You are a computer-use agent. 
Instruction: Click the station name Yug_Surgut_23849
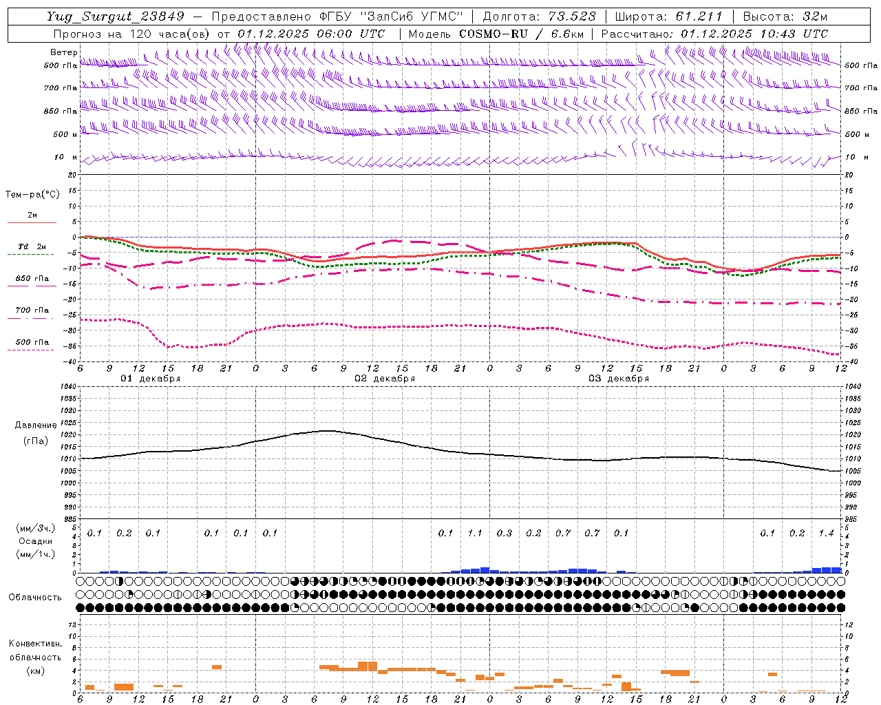pyautogui.click(x=116, y=17)
